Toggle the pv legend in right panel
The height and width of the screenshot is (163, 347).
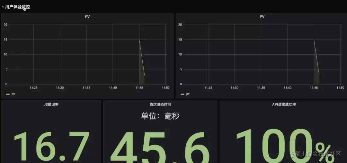click(x=188, y=94)
